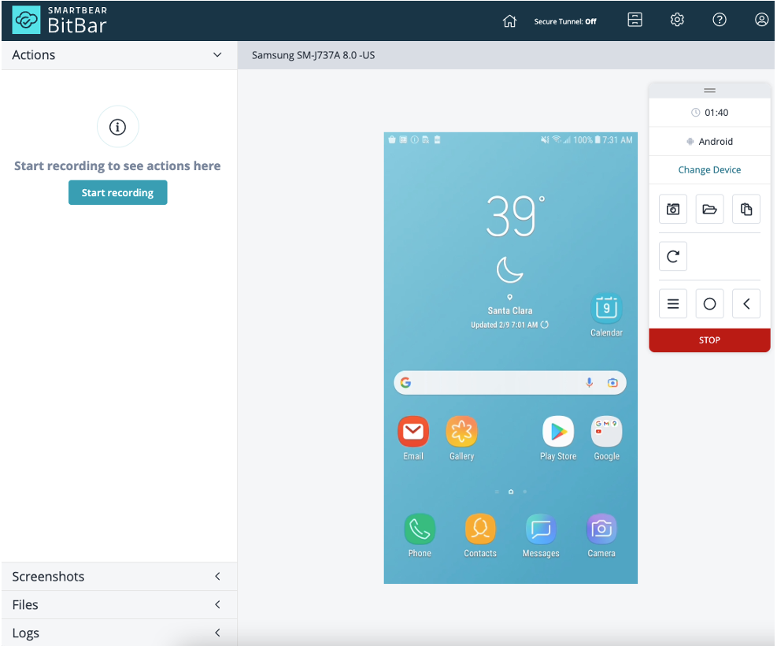Take a device screenshot with camera icon

click(672, 210)
